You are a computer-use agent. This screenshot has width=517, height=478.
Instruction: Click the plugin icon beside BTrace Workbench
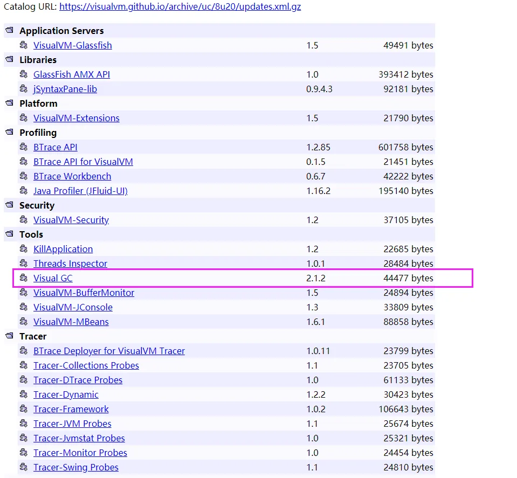coord(23,176)
